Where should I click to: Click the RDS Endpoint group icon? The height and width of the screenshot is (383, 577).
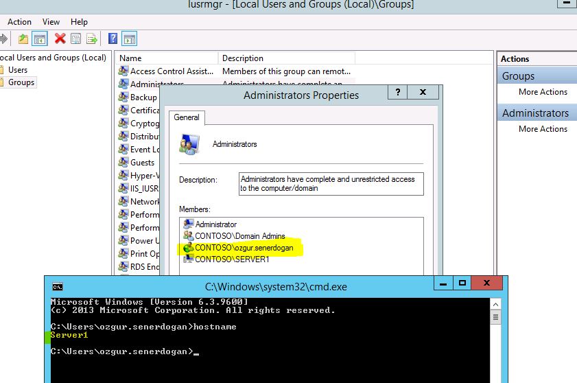click(x=123, y=266)
